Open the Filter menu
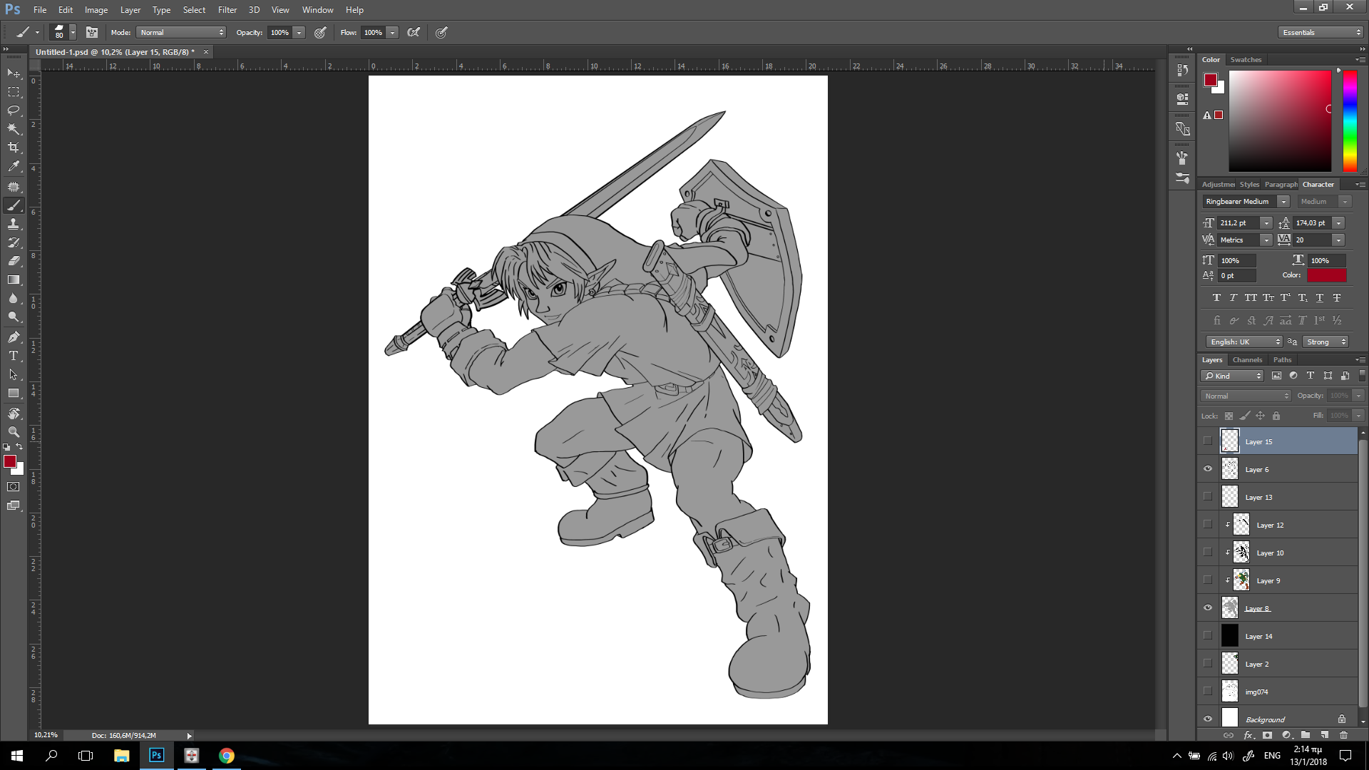This screenshot has height=770, width=1369. pos(227,10)
